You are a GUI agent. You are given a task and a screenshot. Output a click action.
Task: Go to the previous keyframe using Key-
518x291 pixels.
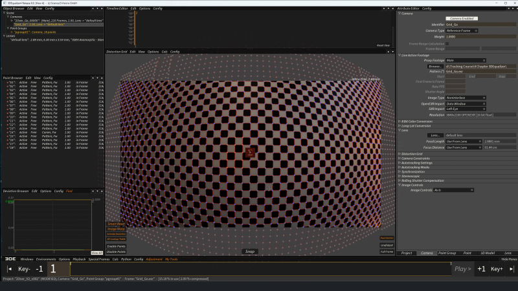point(24,268)
